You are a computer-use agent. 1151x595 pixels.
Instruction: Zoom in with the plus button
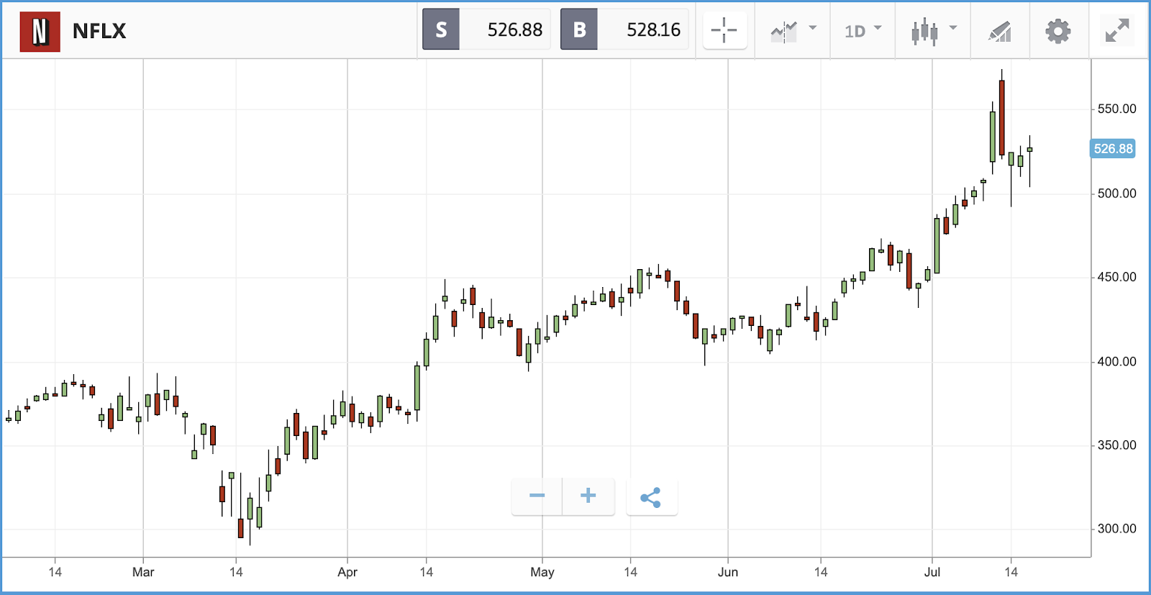tap(588, 496)
